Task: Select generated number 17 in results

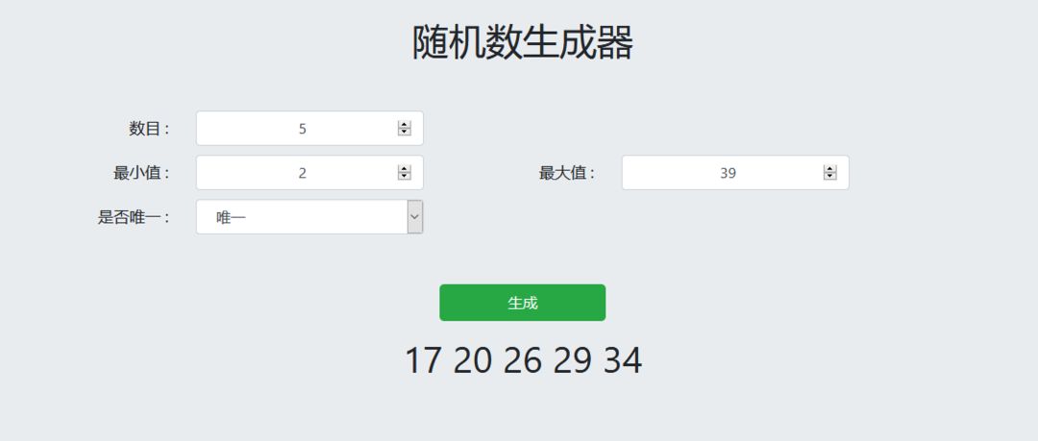Action: [x=422, y=361]
